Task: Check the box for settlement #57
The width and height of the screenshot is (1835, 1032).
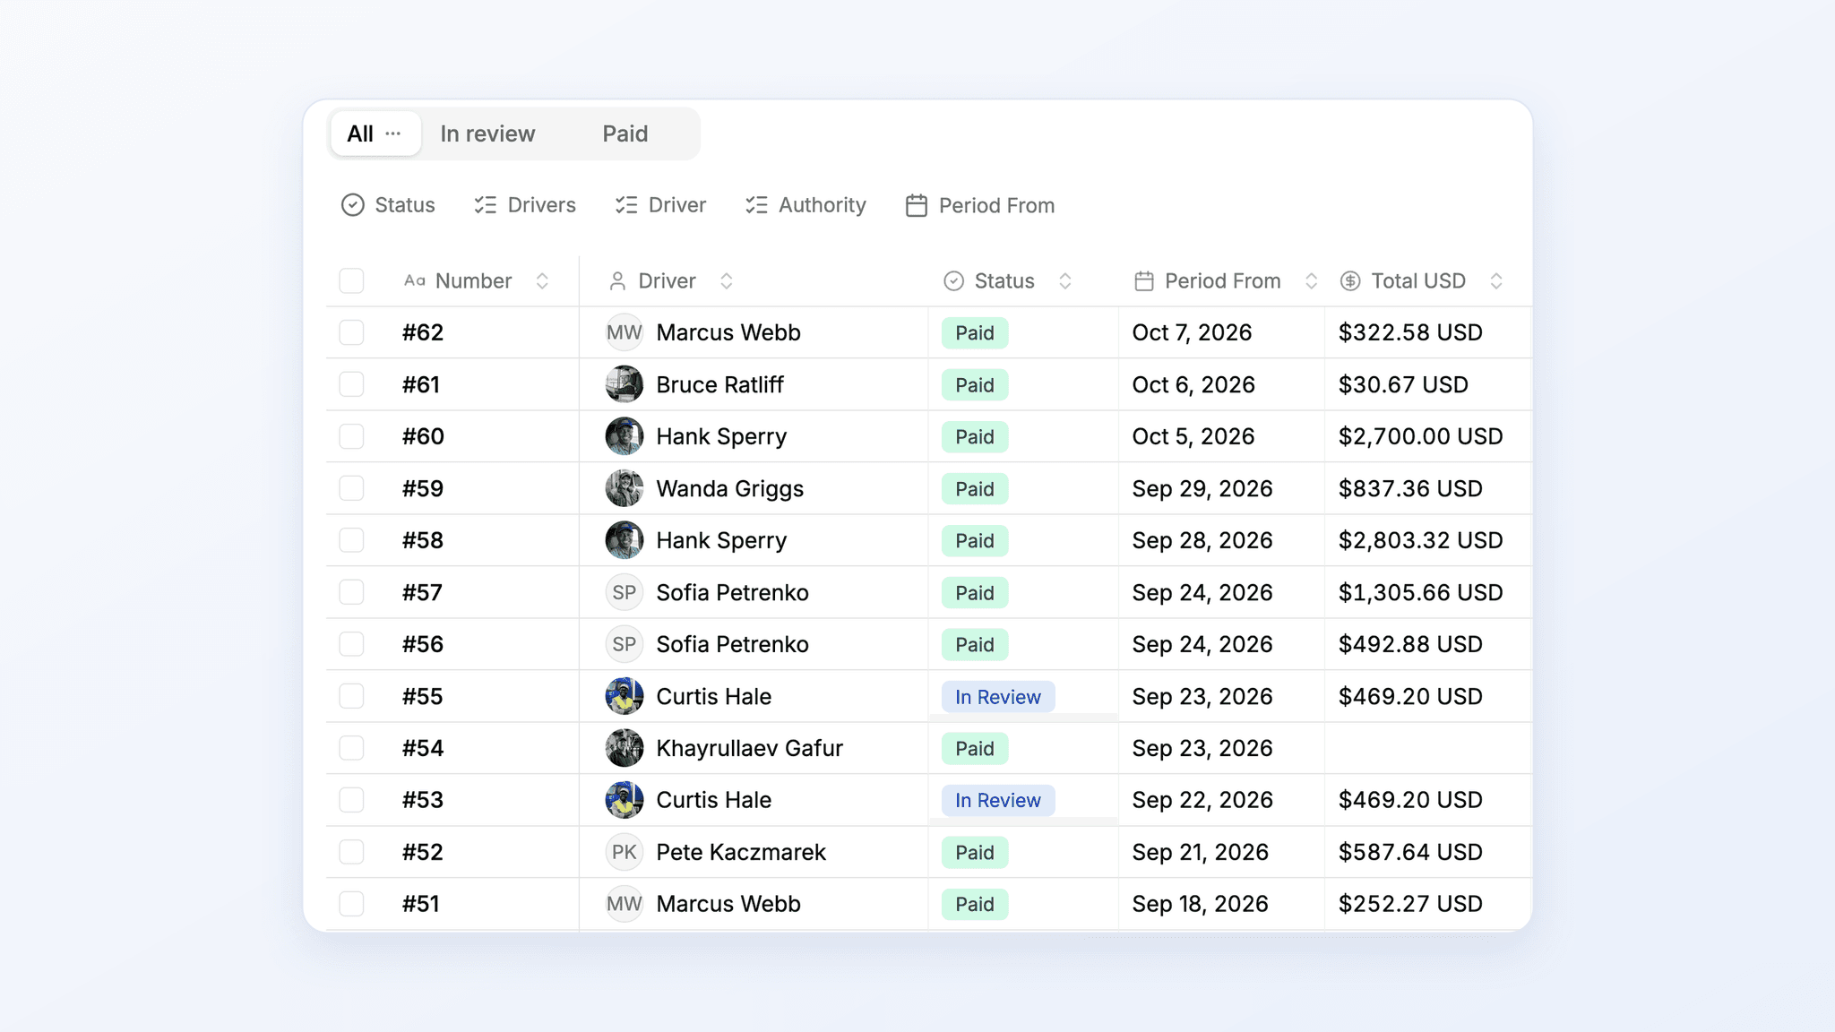Action: coord(351,592)
